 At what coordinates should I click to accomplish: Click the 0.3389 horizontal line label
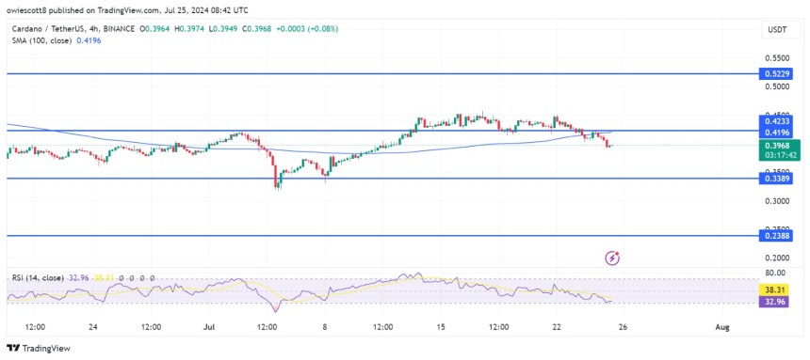point(773,179)
